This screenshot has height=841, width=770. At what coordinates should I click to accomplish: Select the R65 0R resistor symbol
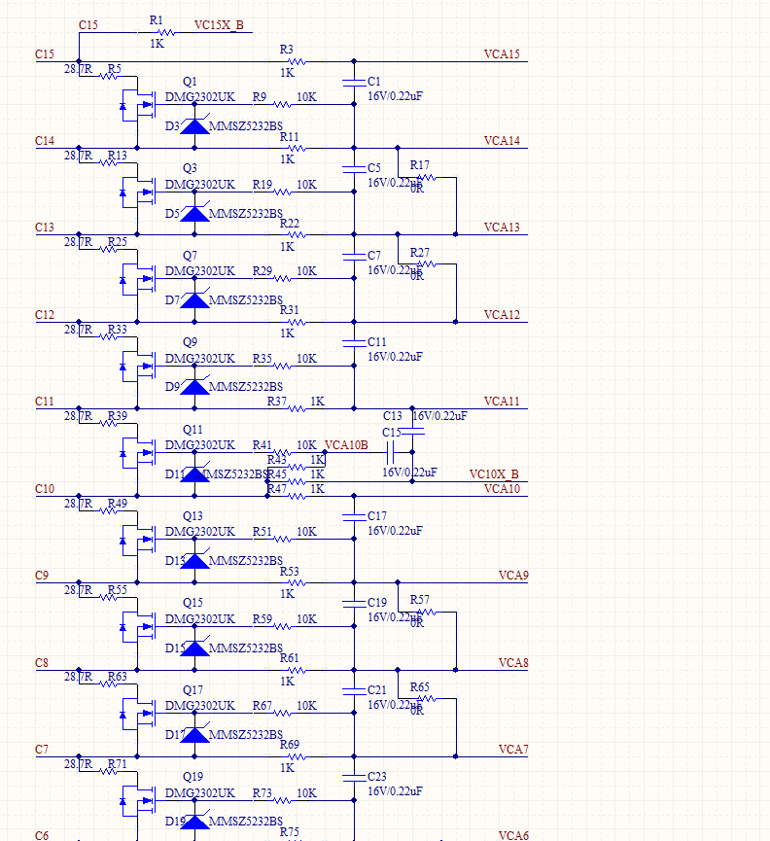click(x=427, y=698)
